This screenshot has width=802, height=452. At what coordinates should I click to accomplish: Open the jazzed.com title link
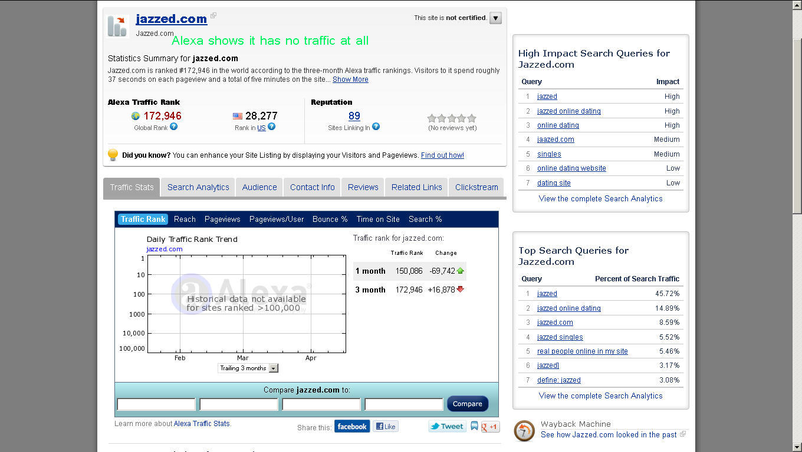172,19
